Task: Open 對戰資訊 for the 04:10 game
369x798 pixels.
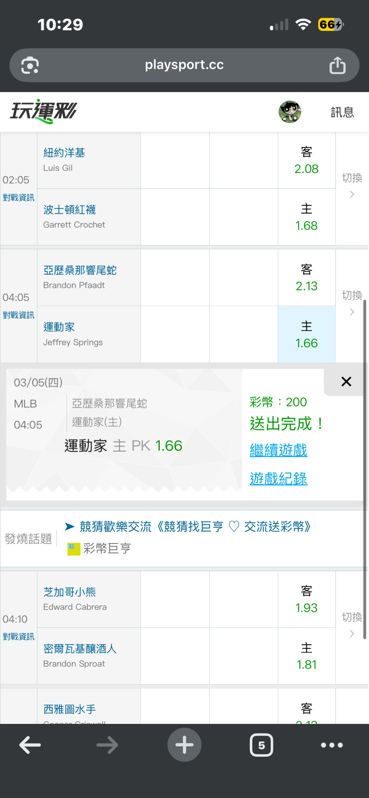Action: 18,636
